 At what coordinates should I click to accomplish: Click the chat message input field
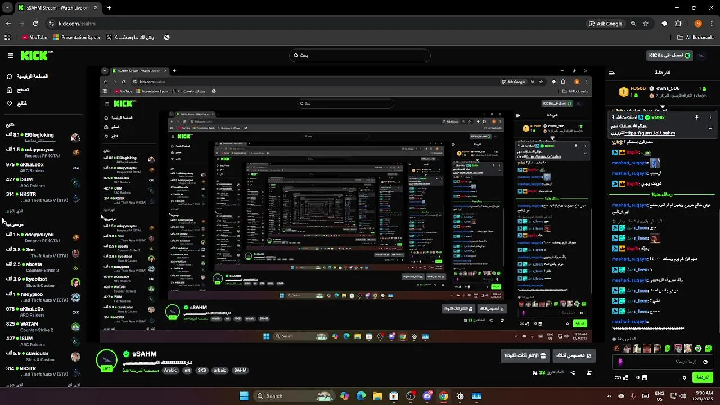[664, 362]
